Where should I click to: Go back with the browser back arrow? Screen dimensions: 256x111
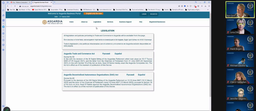pyautogui.click(x=8, y=6)
